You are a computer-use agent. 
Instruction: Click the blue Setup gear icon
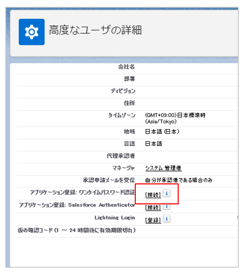click(x=32, y=32)
